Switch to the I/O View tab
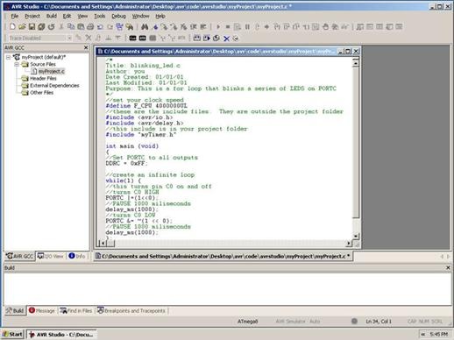The height and width of the screenshot is (340, 454). [x=51, y=256]
